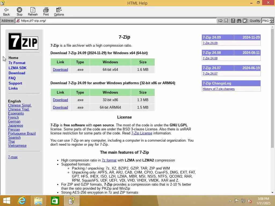Viewport: 275px width, 206px height.
Task: Download the 32-bit x86 .exe installer
Action: [60, 100]
